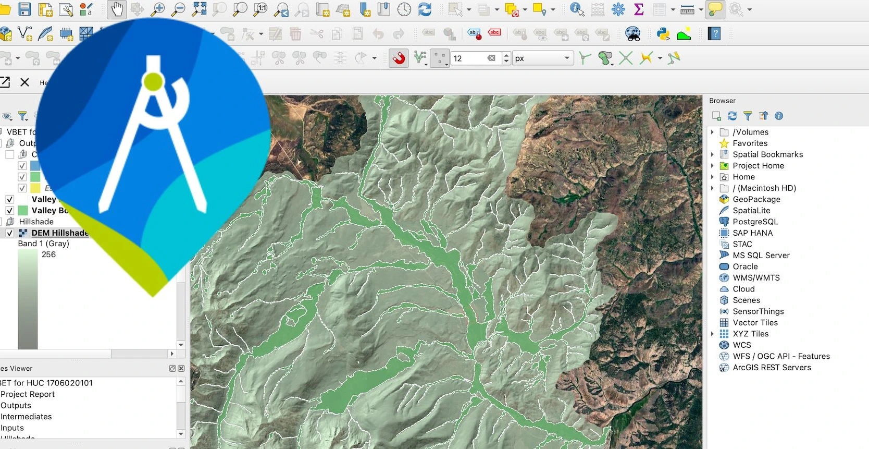This screenshot has height=449, width=869.
Task: Expand the Spatial Bookmarks entry
Action: tap(712, 154)
